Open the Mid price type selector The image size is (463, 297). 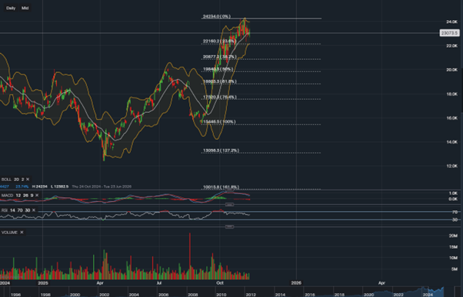coord(25,8)
